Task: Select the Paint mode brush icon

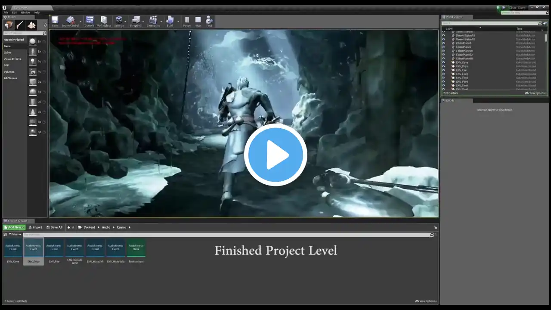Action: [20, 25]
